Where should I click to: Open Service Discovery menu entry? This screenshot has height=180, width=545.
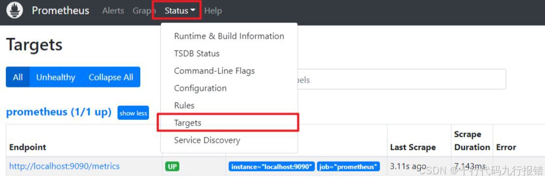229,140
